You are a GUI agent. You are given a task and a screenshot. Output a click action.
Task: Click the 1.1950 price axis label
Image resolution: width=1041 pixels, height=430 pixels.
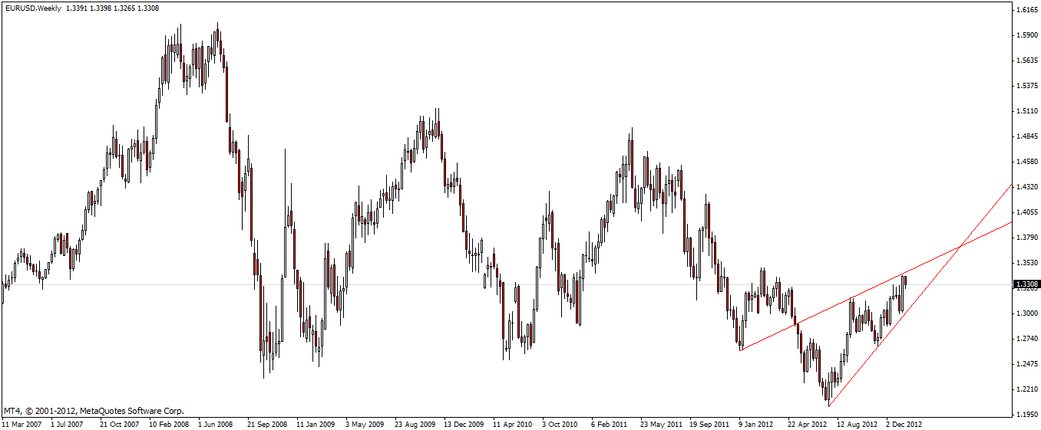point(1026,415)
